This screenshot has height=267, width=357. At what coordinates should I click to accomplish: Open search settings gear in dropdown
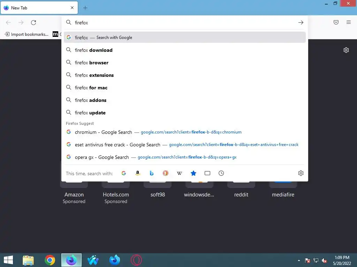tap(301, 173)
